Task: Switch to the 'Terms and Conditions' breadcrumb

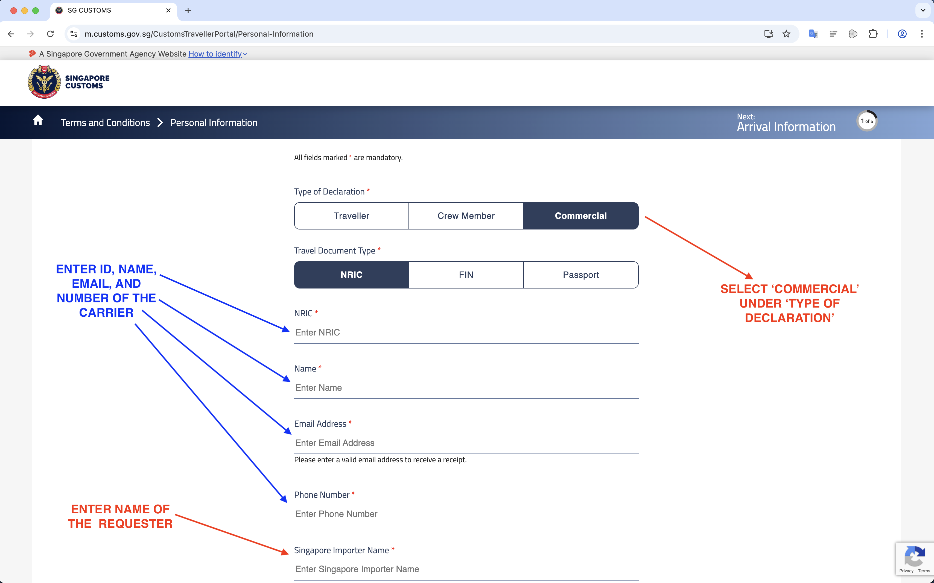Action: (x=105, y=122)
